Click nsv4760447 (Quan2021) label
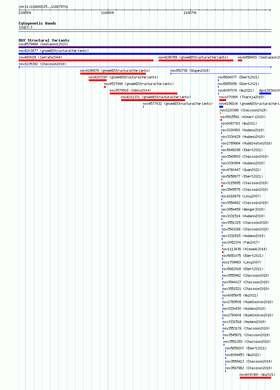280x390 pixels. [241, 170]
